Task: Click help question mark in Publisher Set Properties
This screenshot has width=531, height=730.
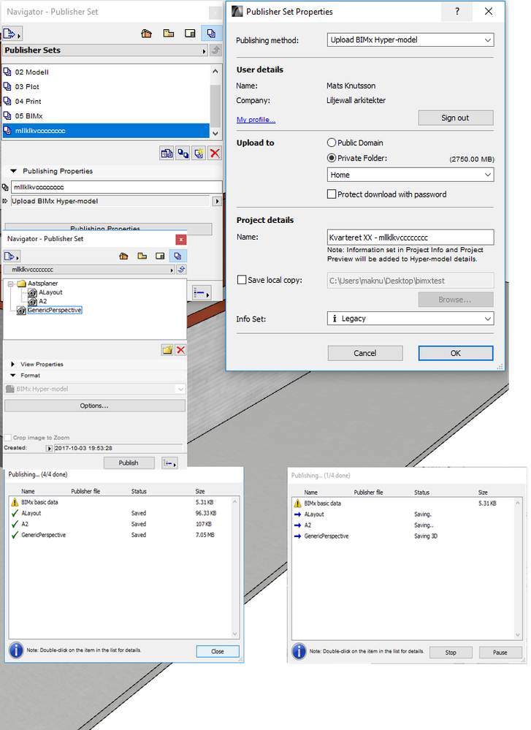Action: (457, 12)
